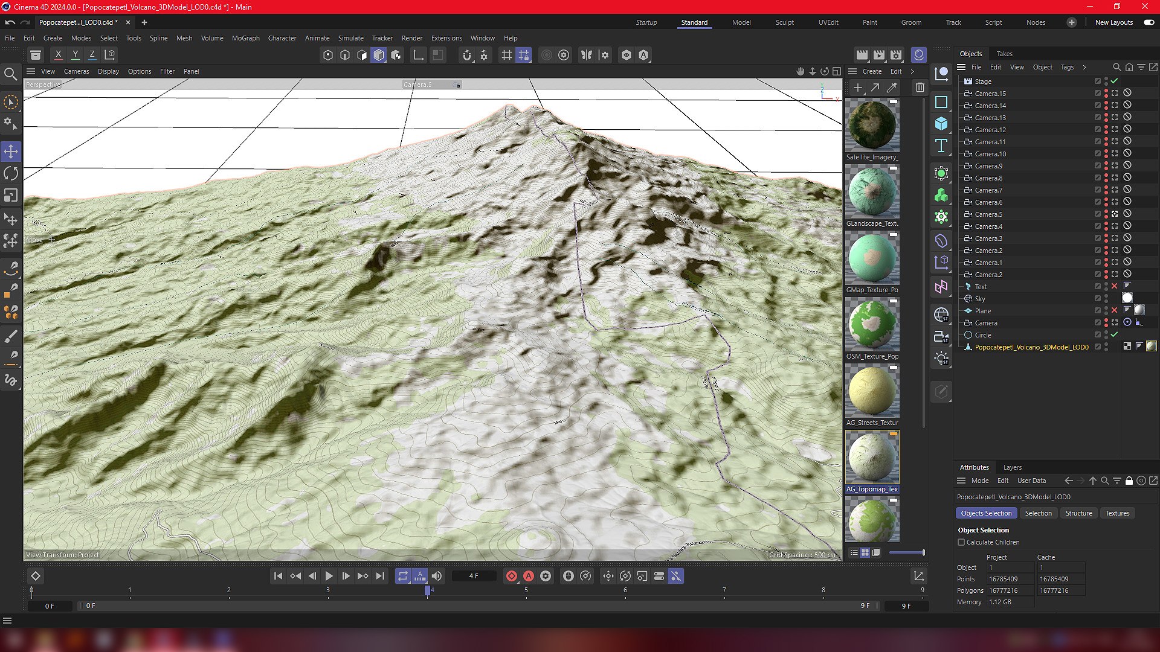
Task: Click the coordinate system icon next to Z
Action: click(110, 55)
